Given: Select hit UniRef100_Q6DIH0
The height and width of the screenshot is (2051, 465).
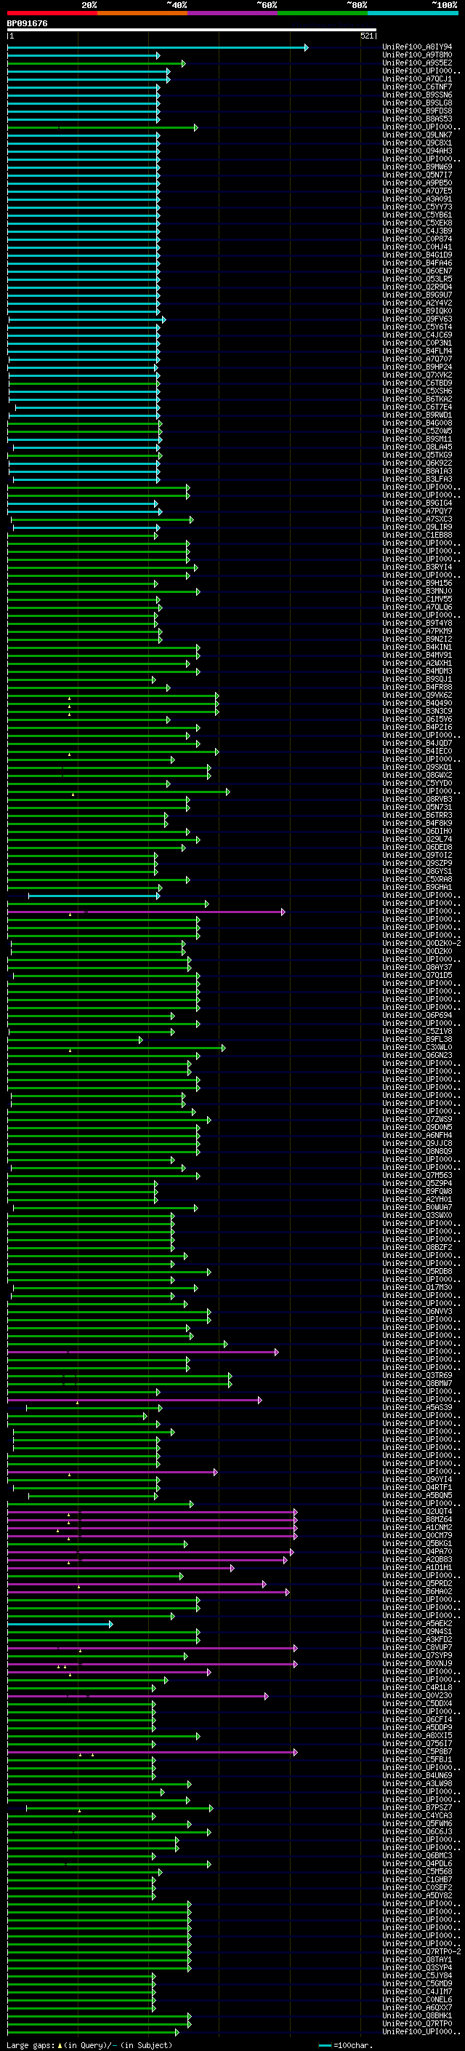Looking at the screenshot, I should click(416, 831).
